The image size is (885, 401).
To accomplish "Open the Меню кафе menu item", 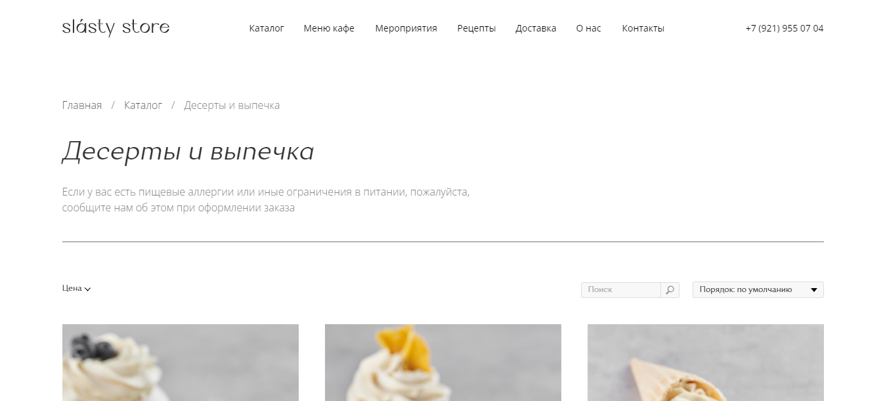I will pos(329,28).
